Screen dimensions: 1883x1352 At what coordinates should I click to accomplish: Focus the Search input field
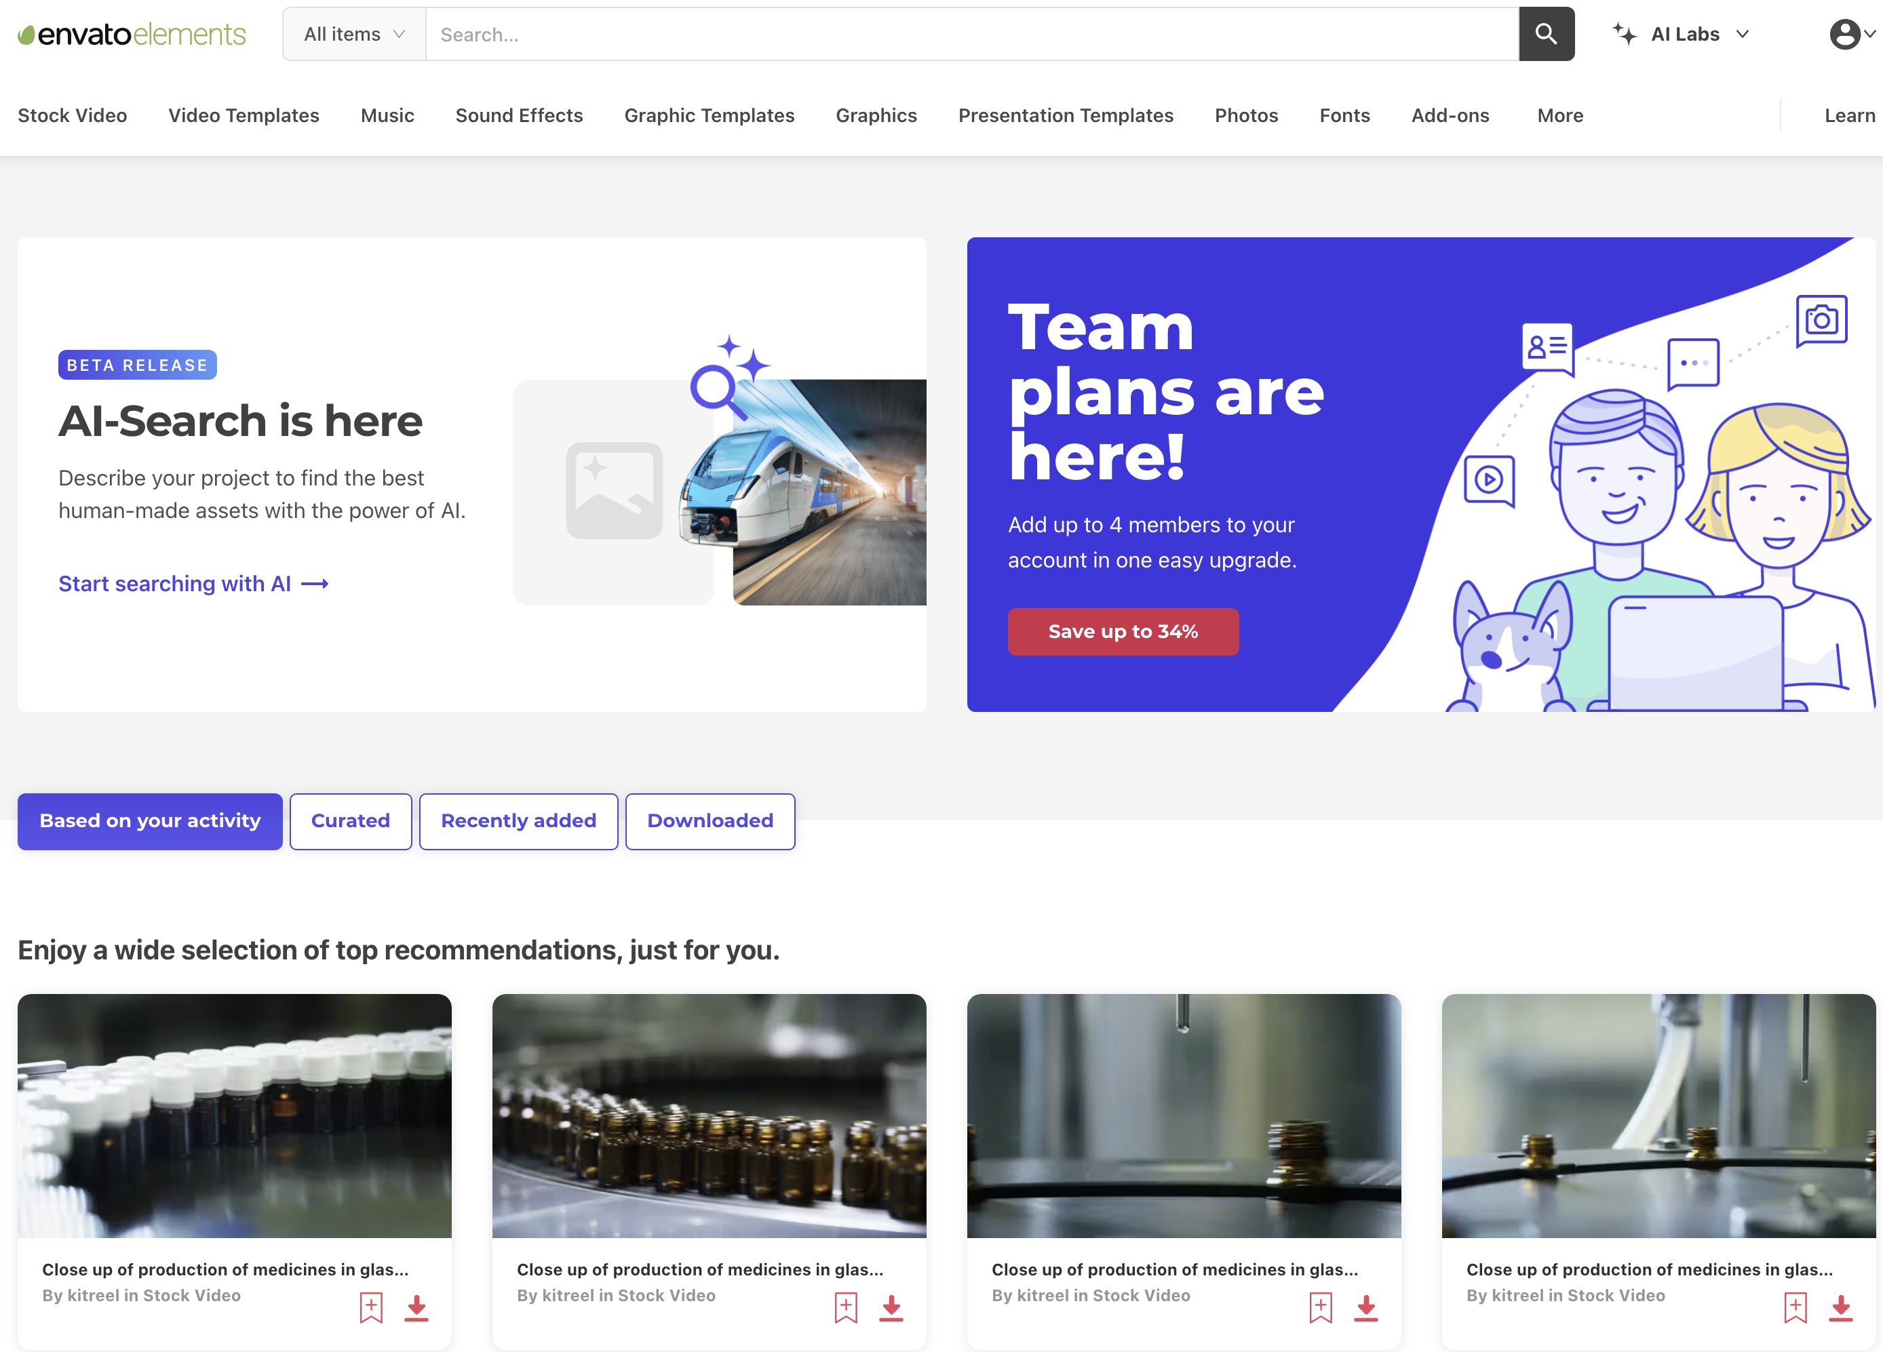971,34
